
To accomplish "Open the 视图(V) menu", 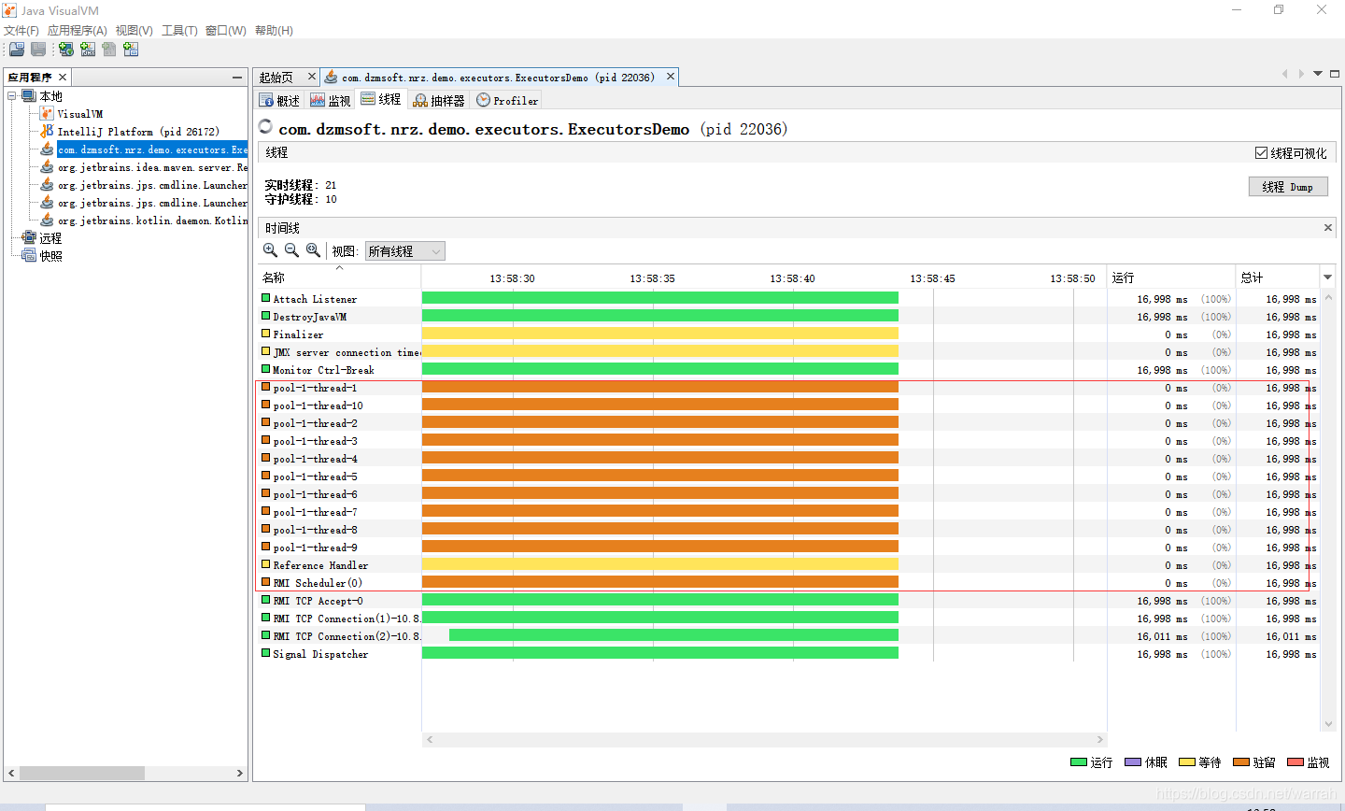I will click(x=134, y=31).
